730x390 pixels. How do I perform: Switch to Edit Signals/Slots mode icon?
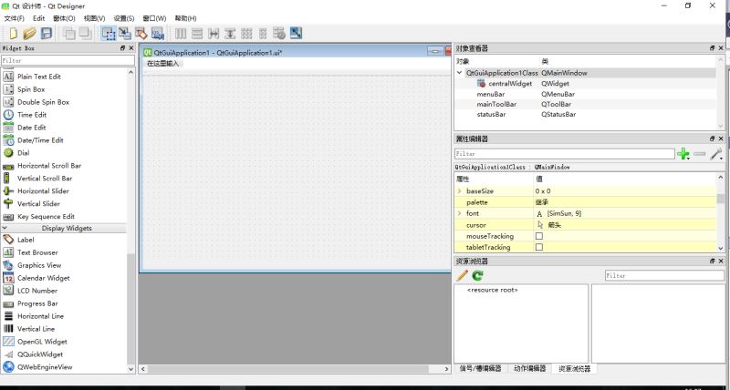[125, 33]
